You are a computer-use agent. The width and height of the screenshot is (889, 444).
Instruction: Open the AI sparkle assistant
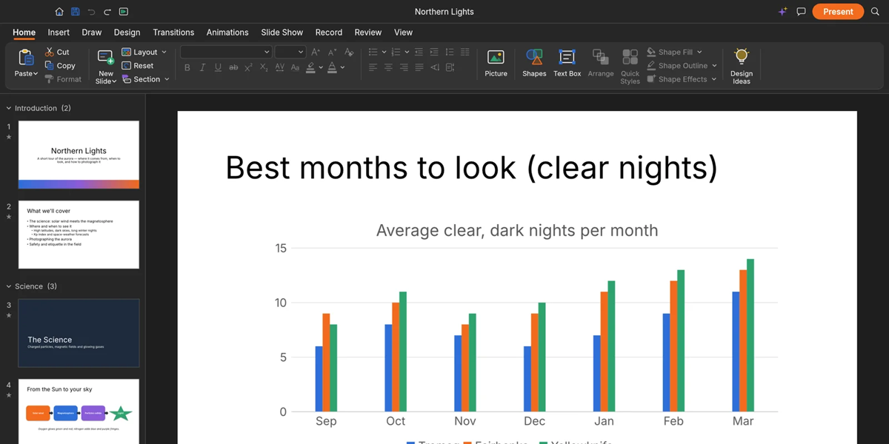point(782,12)
